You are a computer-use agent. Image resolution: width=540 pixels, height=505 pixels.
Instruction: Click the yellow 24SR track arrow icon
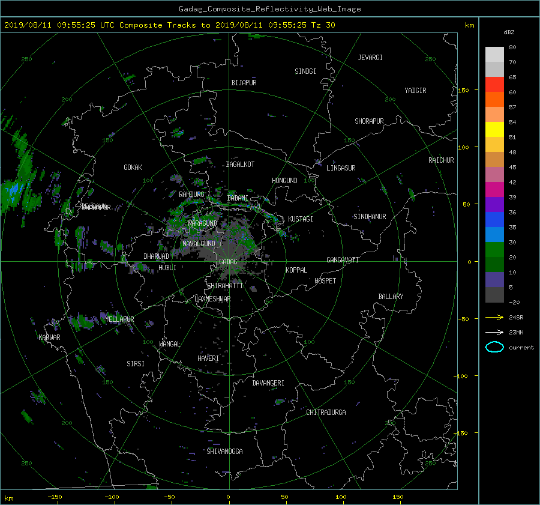point(494,318)
